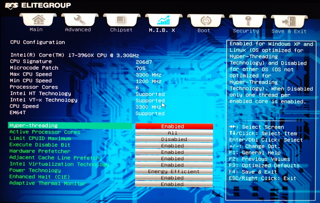Open the Save & Exit door icon
This screenshot has width=320, height=203.
pyautogui.click(x=289, y=22)
